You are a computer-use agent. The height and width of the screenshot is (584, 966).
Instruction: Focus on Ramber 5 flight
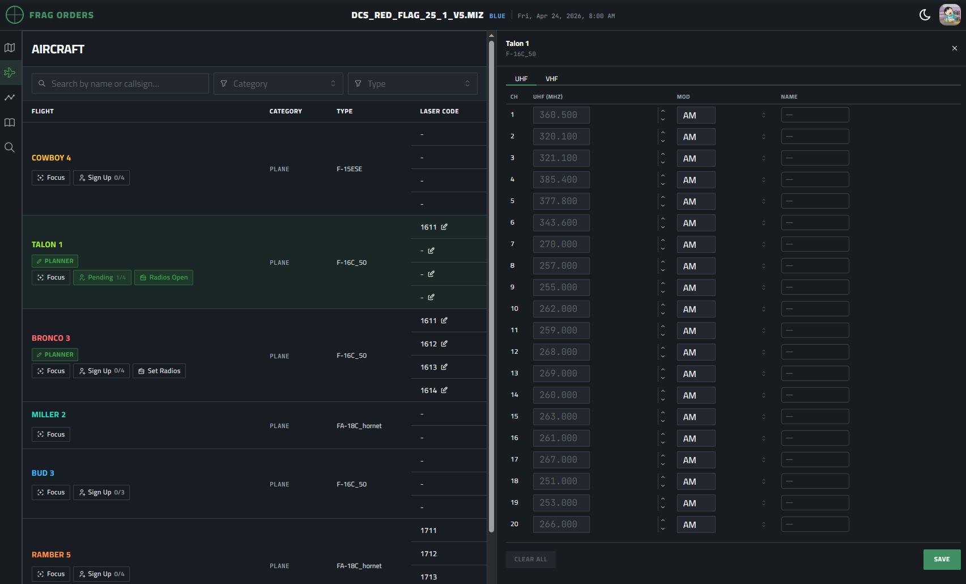pos(51,574)
